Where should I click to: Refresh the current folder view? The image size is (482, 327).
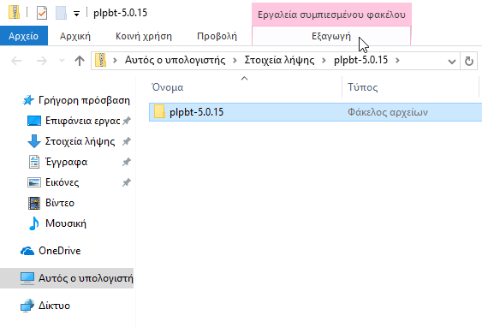click(468, 61)
